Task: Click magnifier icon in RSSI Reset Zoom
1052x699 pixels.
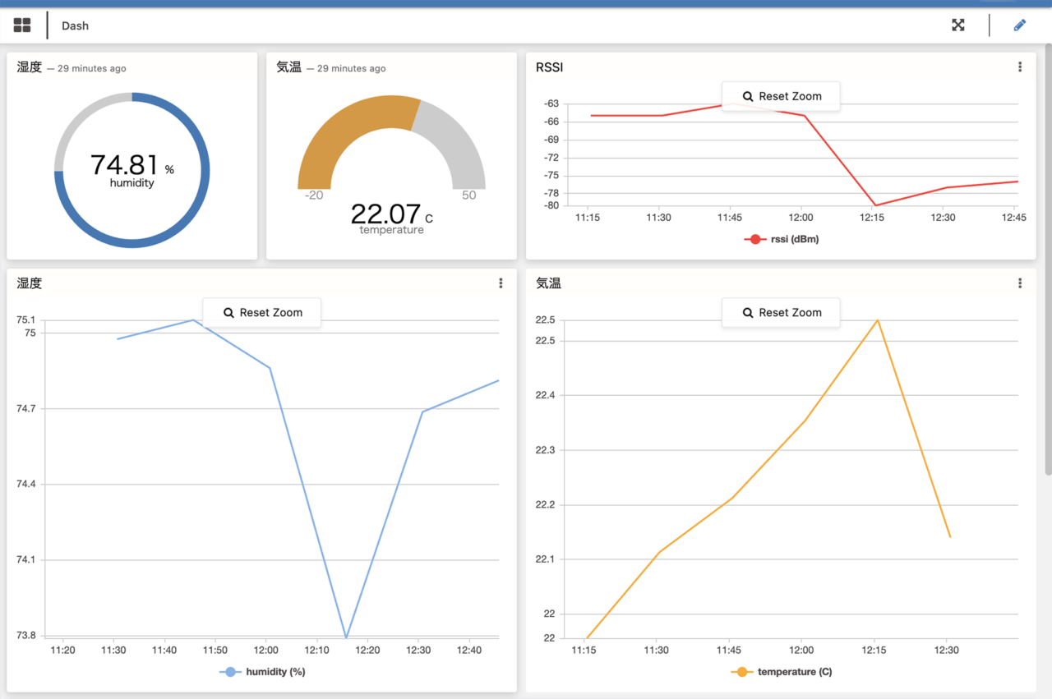Action: pos(748,97)
